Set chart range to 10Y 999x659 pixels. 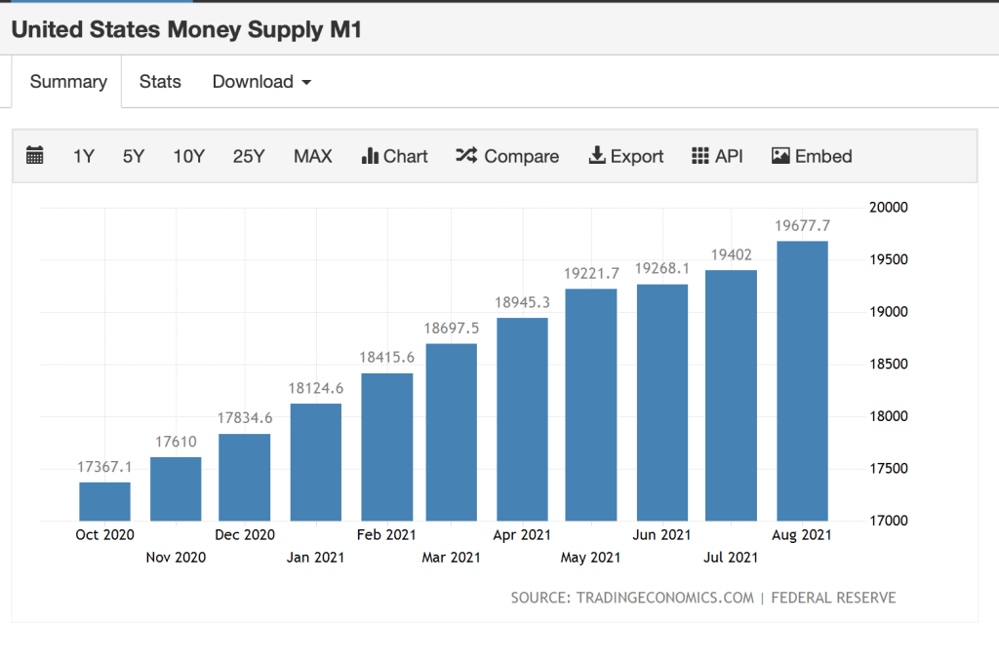point(189,156)
